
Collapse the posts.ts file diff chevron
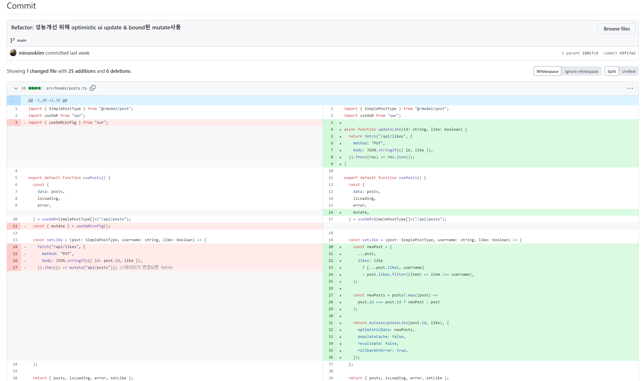(16, 88)
